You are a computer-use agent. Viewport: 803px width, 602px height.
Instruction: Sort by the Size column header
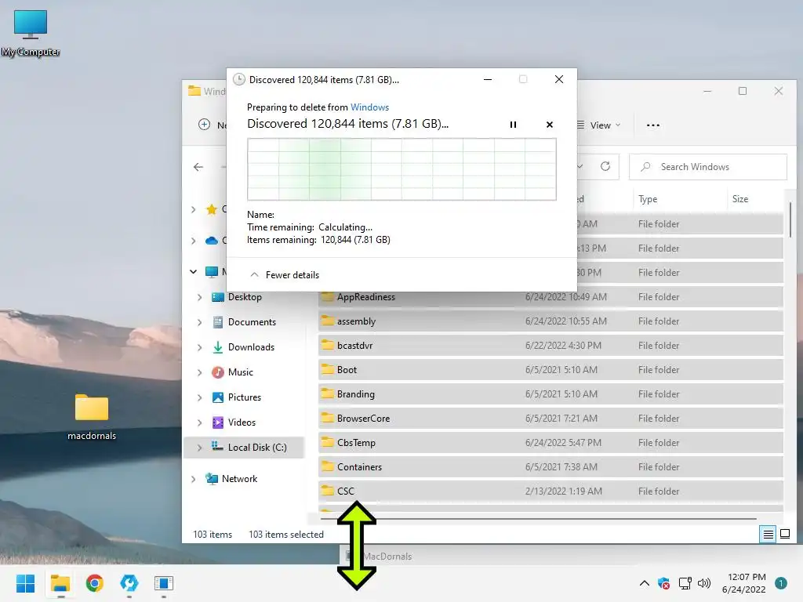tap(740, 198)
